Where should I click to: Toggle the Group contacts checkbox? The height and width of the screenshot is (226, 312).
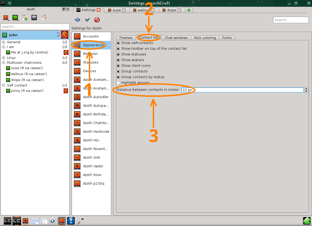tap(118, 71)
